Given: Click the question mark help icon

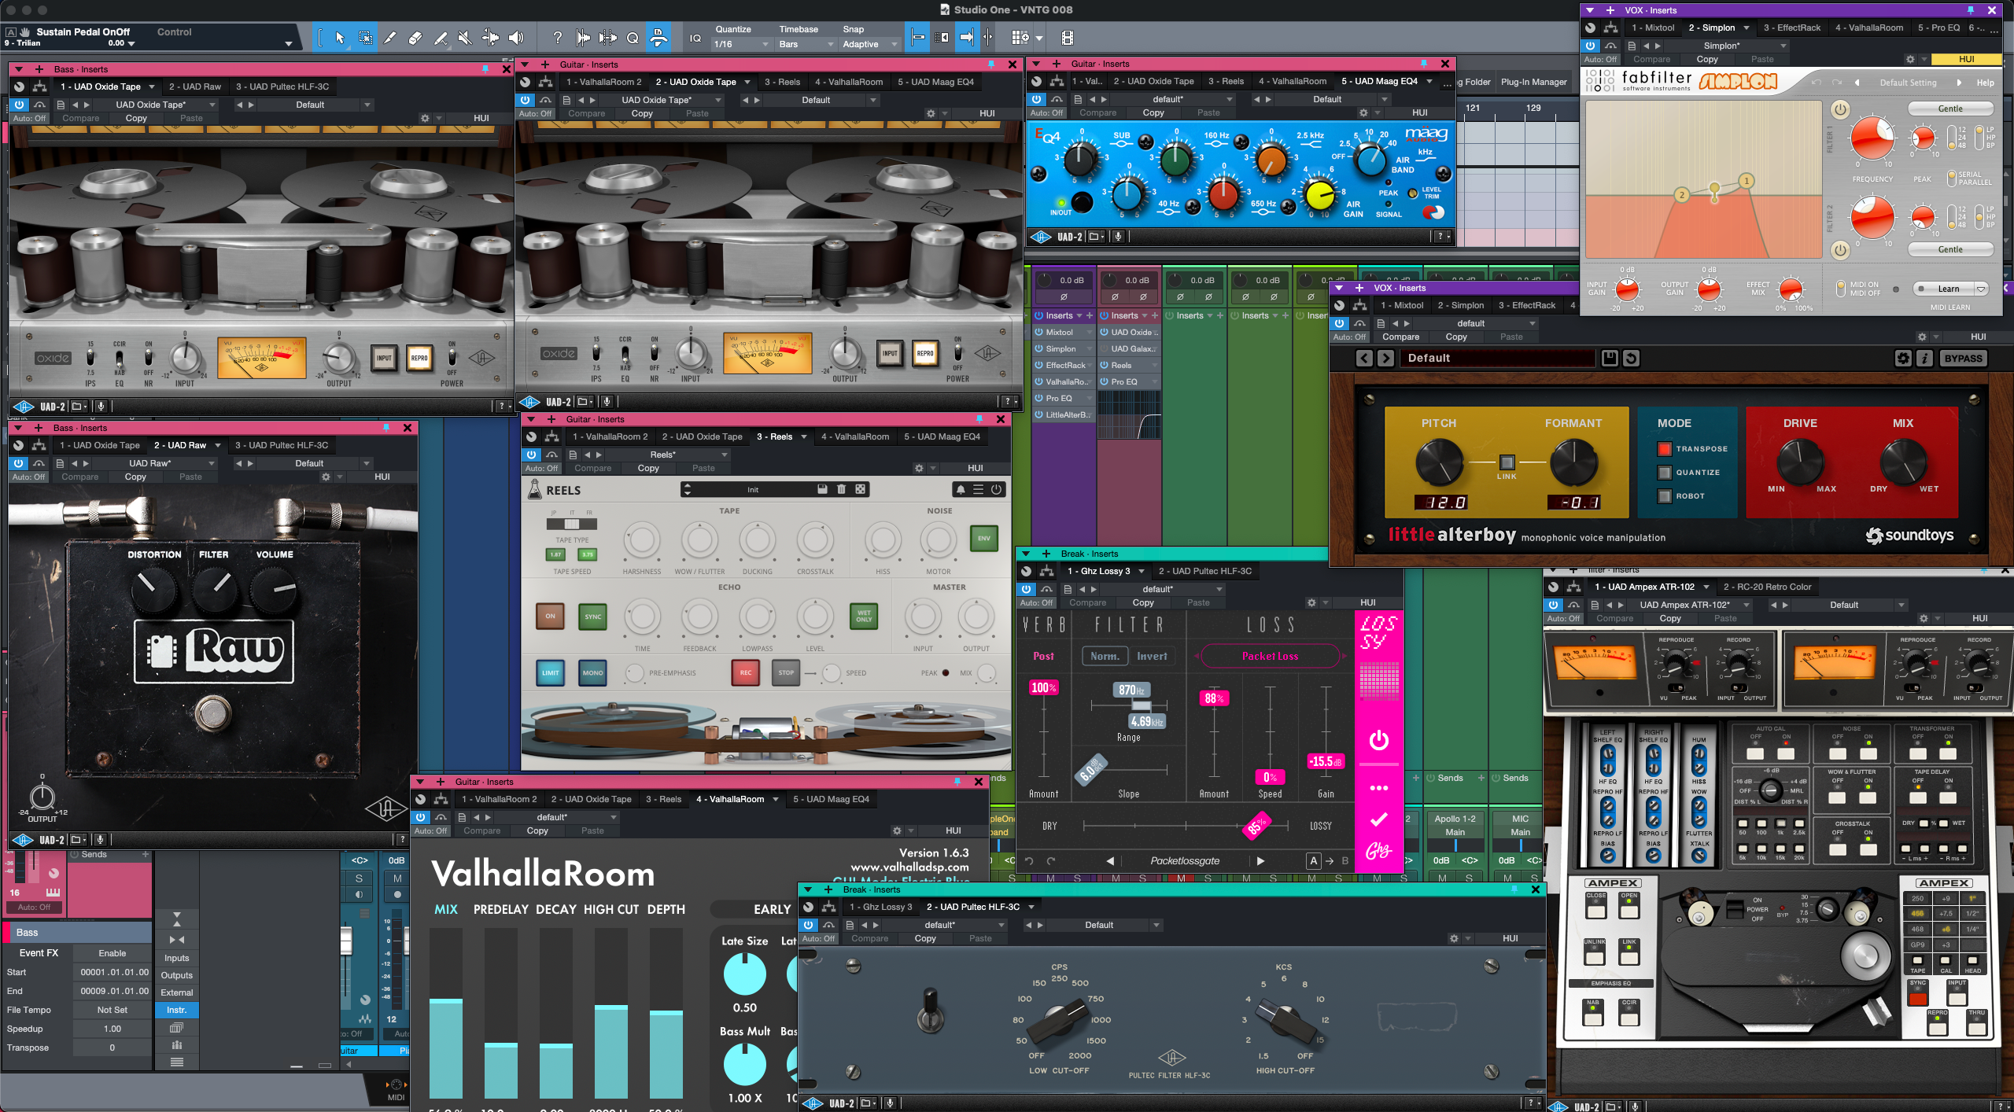Looking at the screenshot, I should [x=557, y=38].
